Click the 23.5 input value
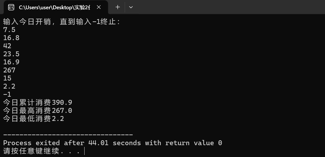325x157 pixels. [x=11, y=54]
